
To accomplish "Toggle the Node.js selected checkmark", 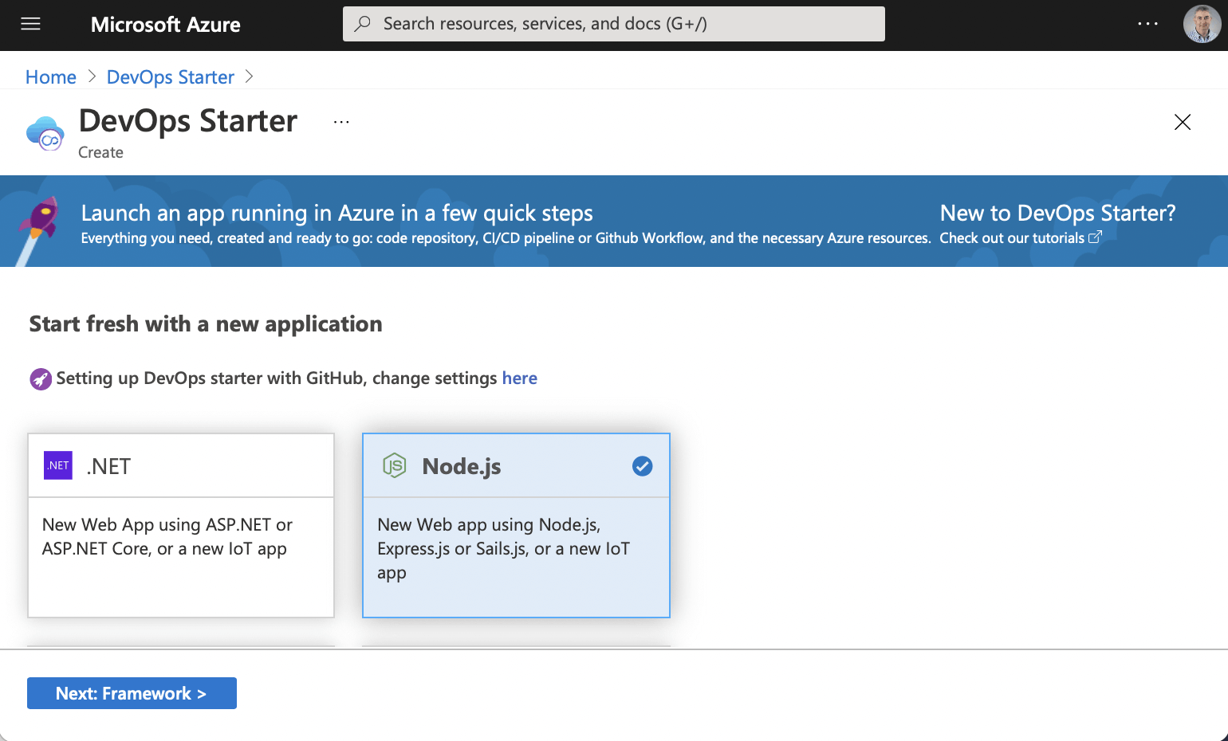I will (x=642, y=466).
